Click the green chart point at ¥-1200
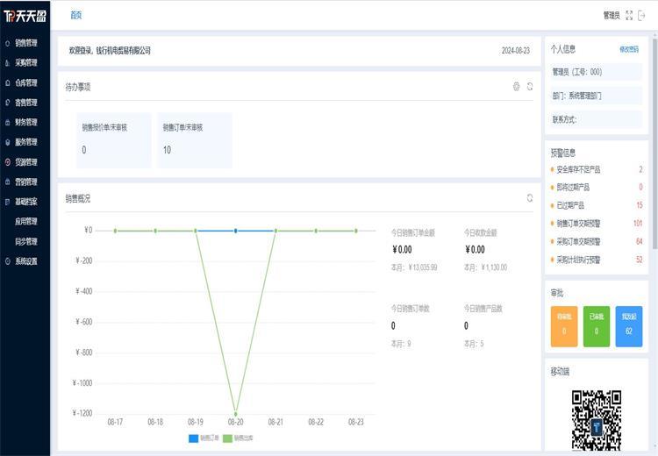 click(x=235, y=414)
